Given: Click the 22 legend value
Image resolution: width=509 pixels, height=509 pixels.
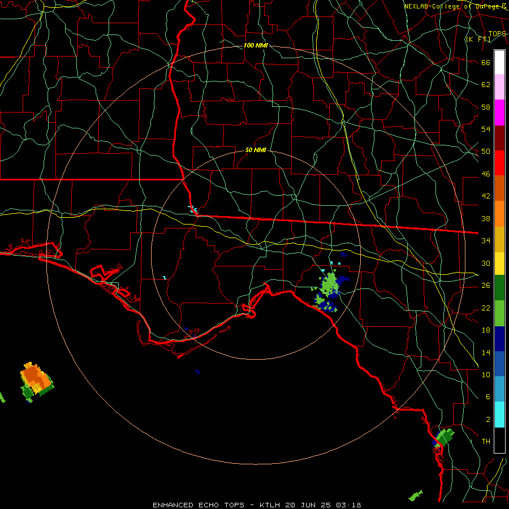Looking at the screenshot, I should pyautogui.click(x=486, y=308).
